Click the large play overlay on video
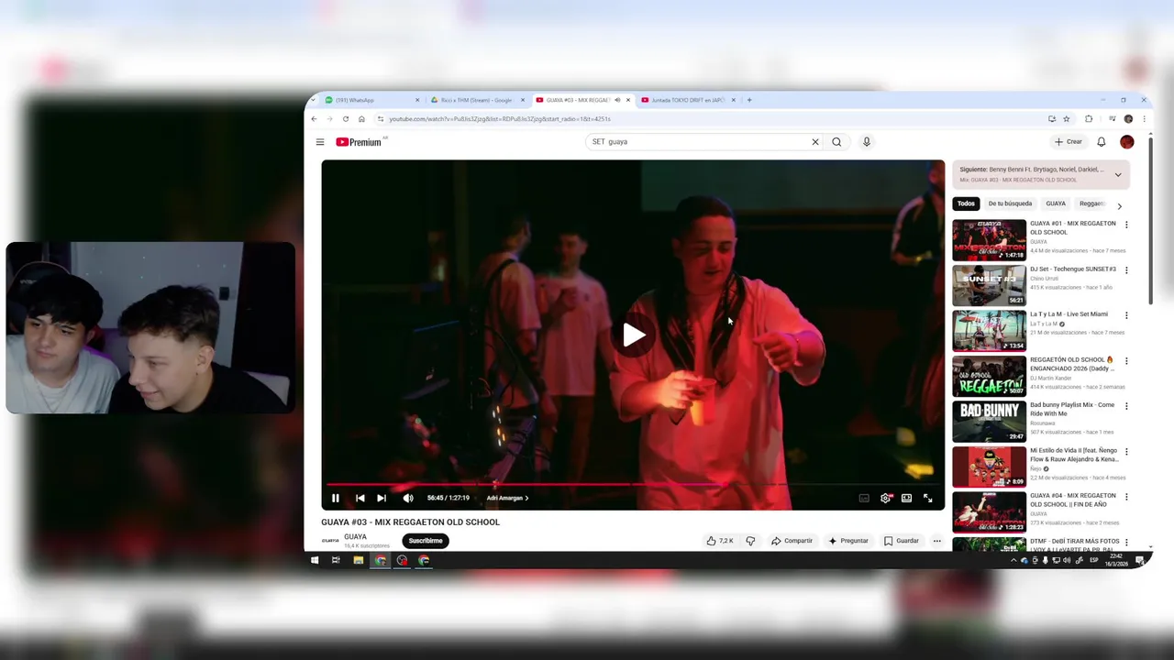 (x=633, y=335)
